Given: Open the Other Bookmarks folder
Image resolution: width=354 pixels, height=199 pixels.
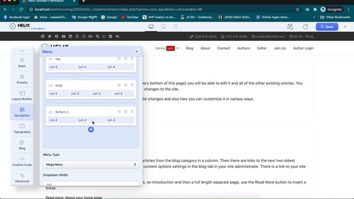Looking at the screenshot, I should [335, 17].
